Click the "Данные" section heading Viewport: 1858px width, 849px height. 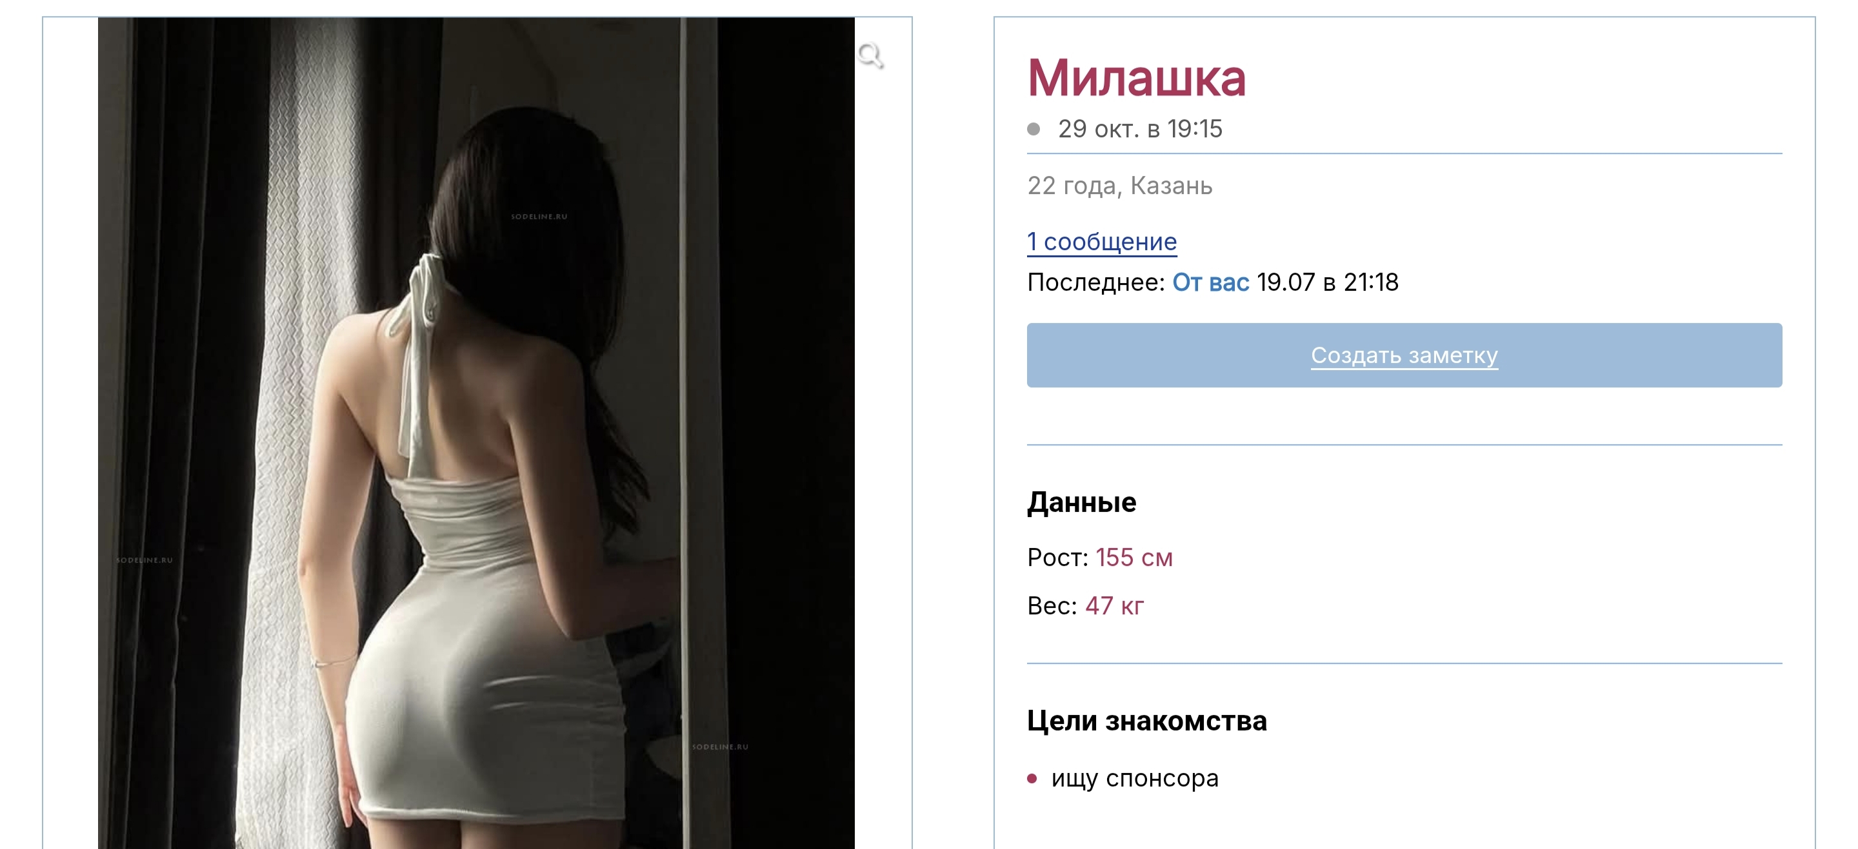pyautogui.click(x=1081, y=502)
